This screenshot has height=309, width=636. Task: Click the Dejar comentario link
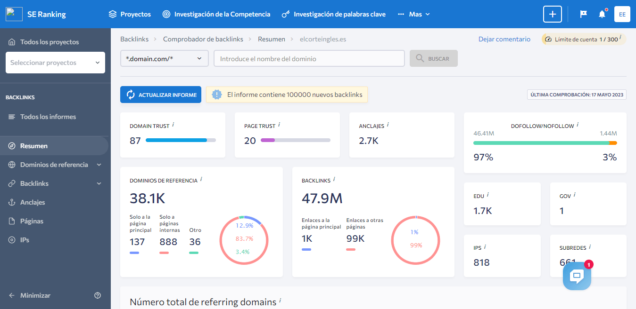(504, 39)
